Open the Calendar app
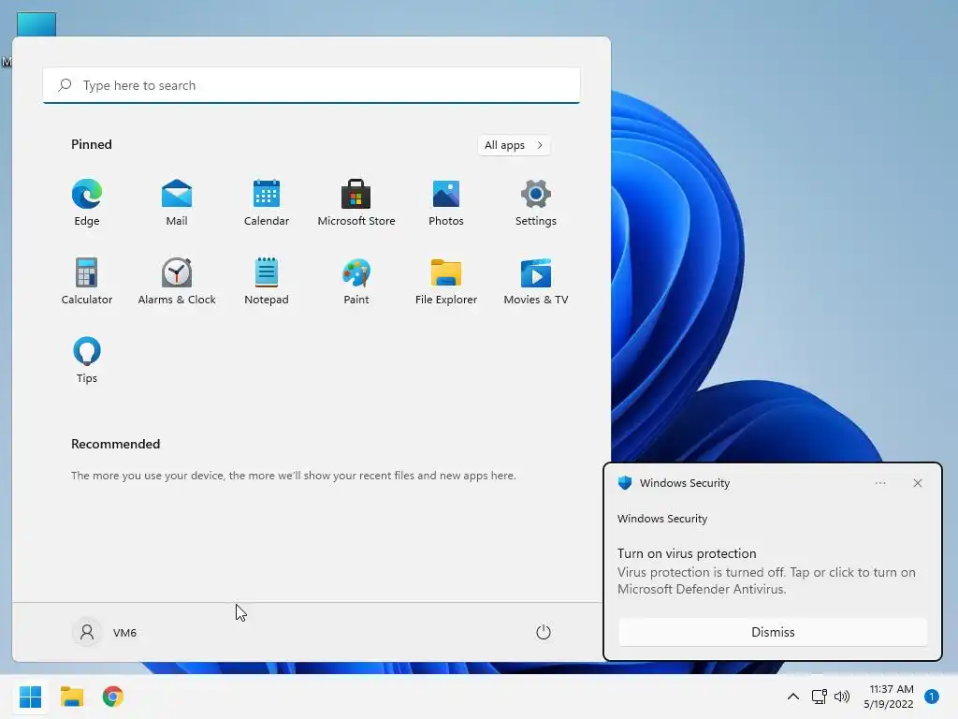Image resolution: width=958 pixels, height=719 pixels. pyautogui.click(x=267, y=203)
